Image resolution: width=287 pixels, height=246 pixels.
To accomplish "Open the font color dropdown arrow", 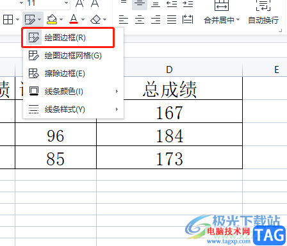I will pyautogui.click(x=83, y=20).
